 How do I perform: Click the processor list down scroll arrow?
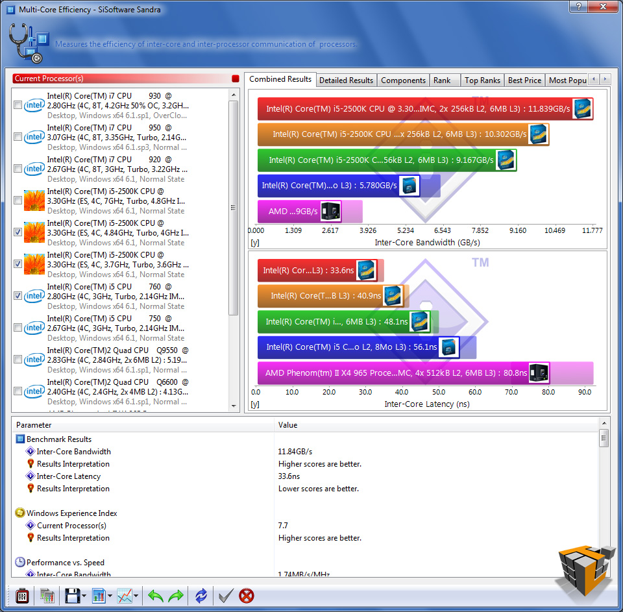(x=234, y=406)
